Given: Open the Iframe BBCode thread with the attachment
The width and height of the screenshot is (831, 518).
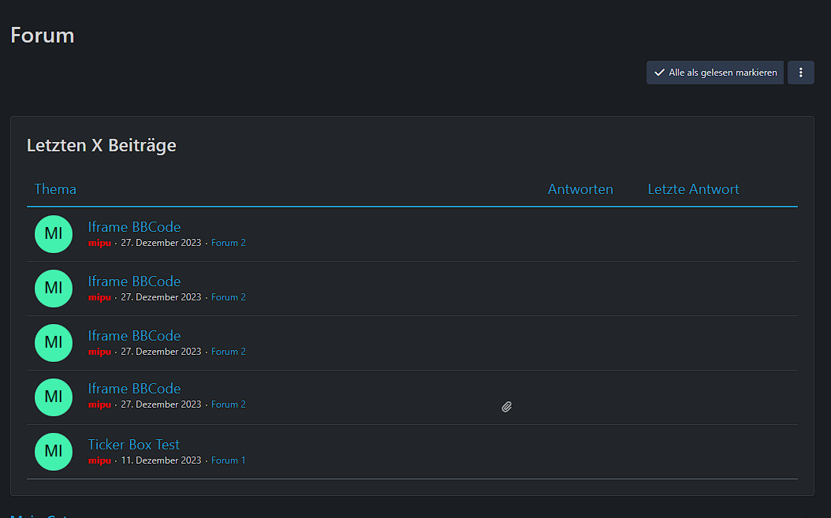Looking at the screenshot, I should pyautogui.click(x=134, y=389).
